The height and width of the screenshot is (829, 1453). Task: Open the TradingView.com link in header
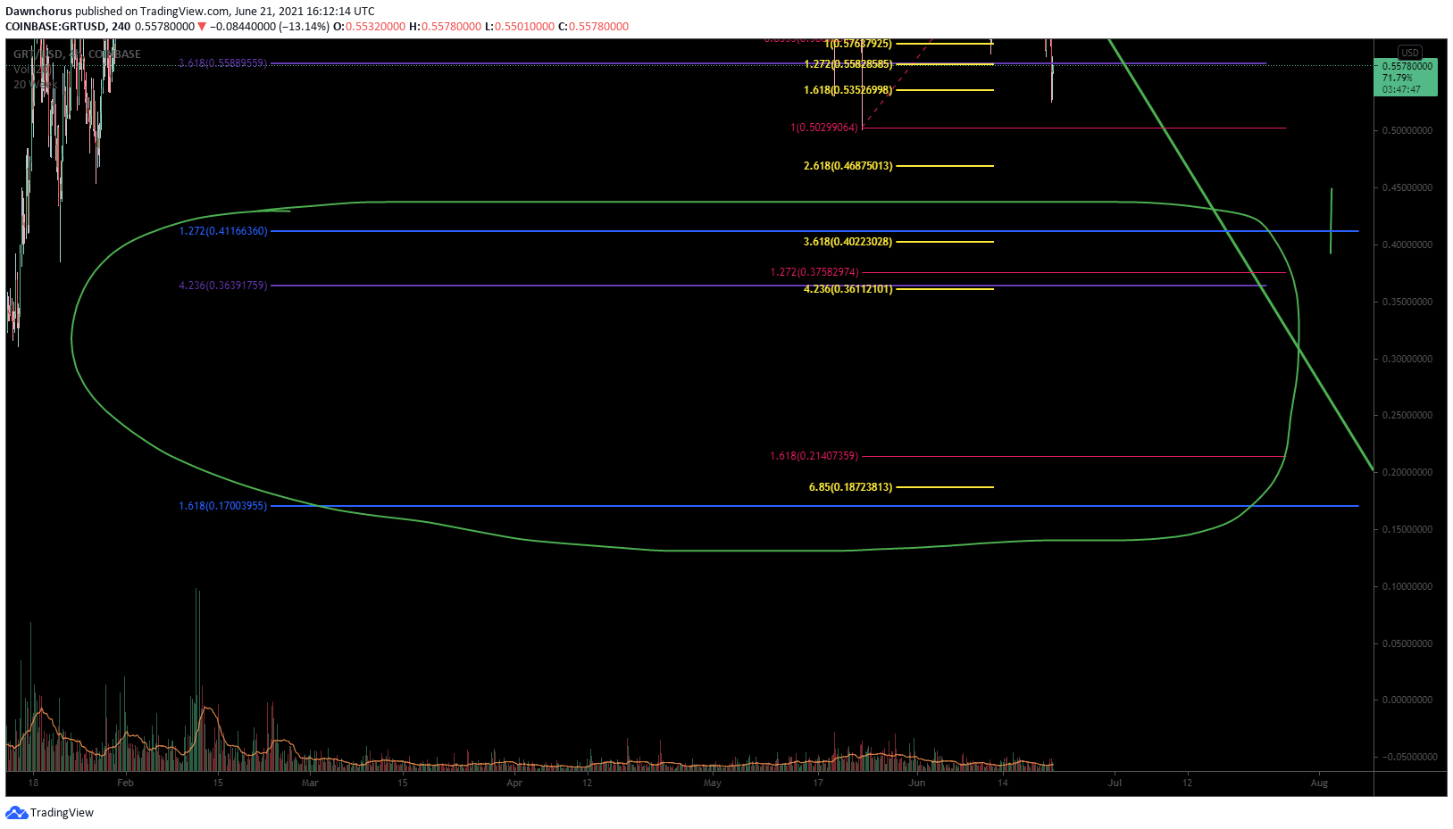click(185, 12)
